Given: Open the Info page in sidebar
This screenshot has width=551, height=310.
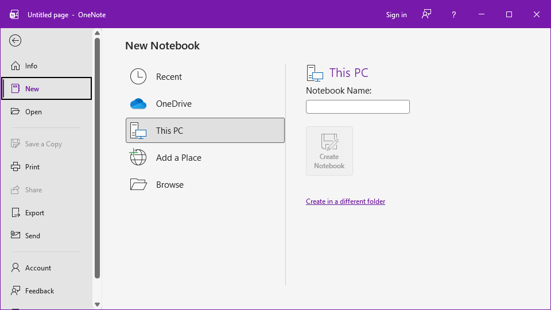Looking at the screenshot, I should (x=46, y=65).
